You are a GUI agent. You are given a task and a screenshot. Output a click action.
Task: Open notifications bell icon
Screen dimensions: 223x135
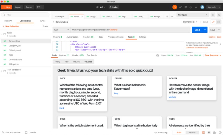pos(191,7)
